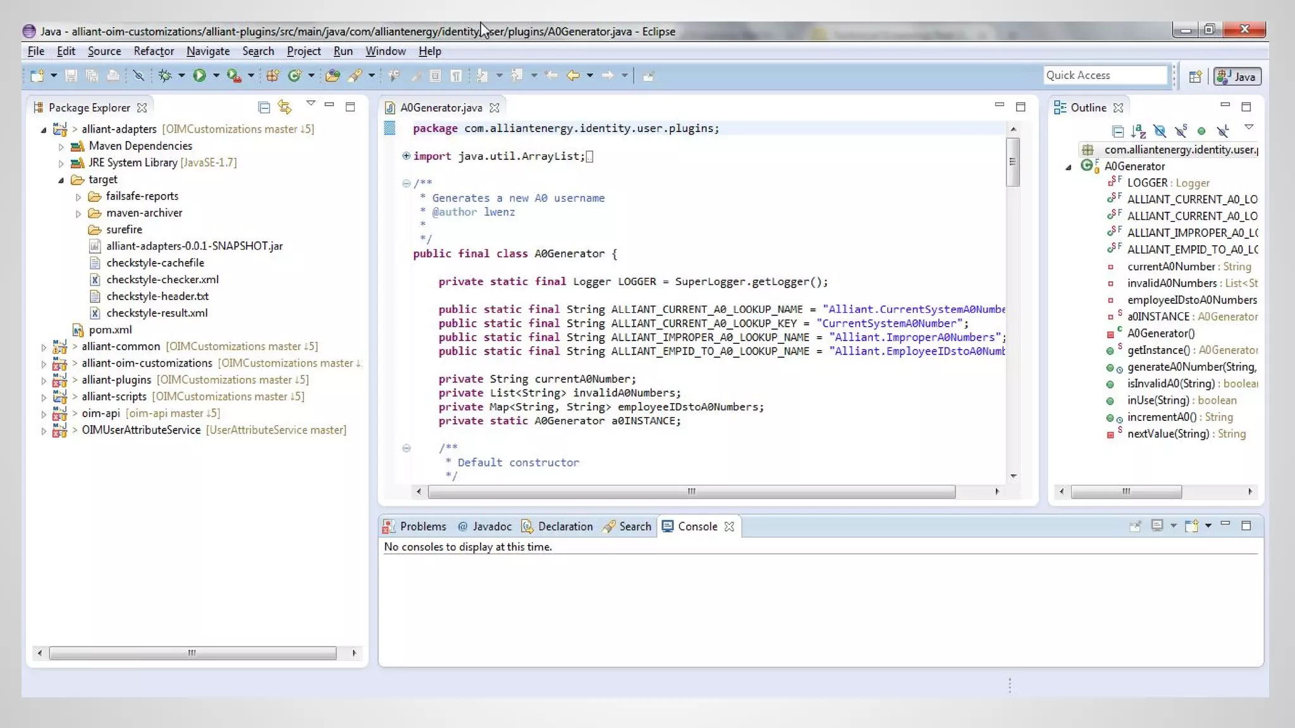The height and width of the screenshot is (728, 1295).
Task: Click Collapse All in Package Explorer
Action: [x=264, y=107]
